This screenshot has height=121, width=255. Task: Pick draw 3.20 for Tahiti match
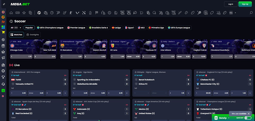36,93
